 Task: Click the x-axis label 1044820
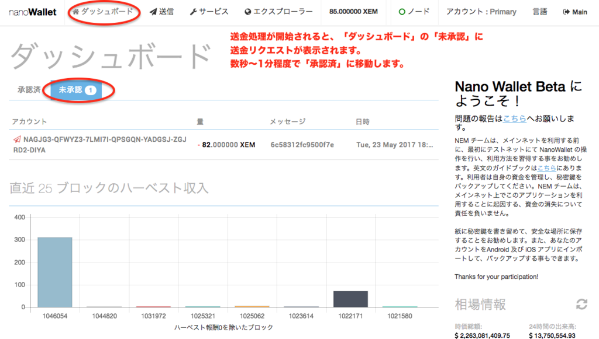tap(104, 316)
